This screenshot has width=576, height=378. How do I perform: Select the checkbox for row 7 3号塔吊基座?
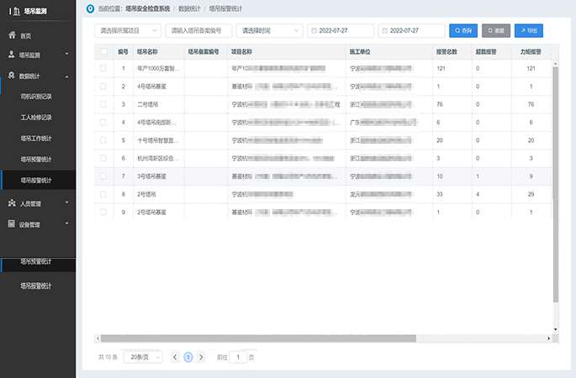point(103,176)
